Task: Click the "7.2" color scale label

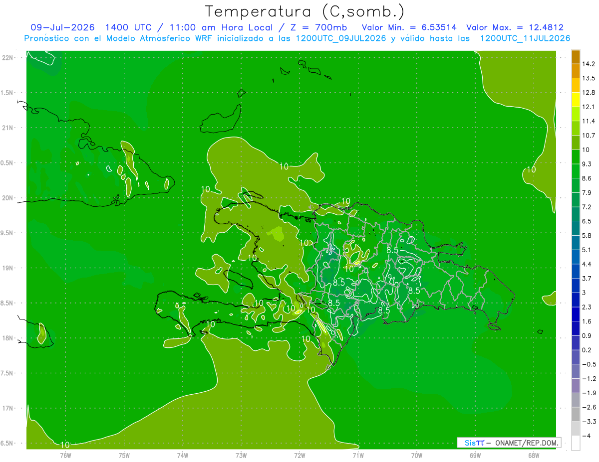Action: pyautogui.click(x=587, y=207)
